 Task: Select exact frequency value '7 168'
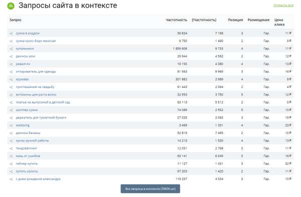point(219,33)
